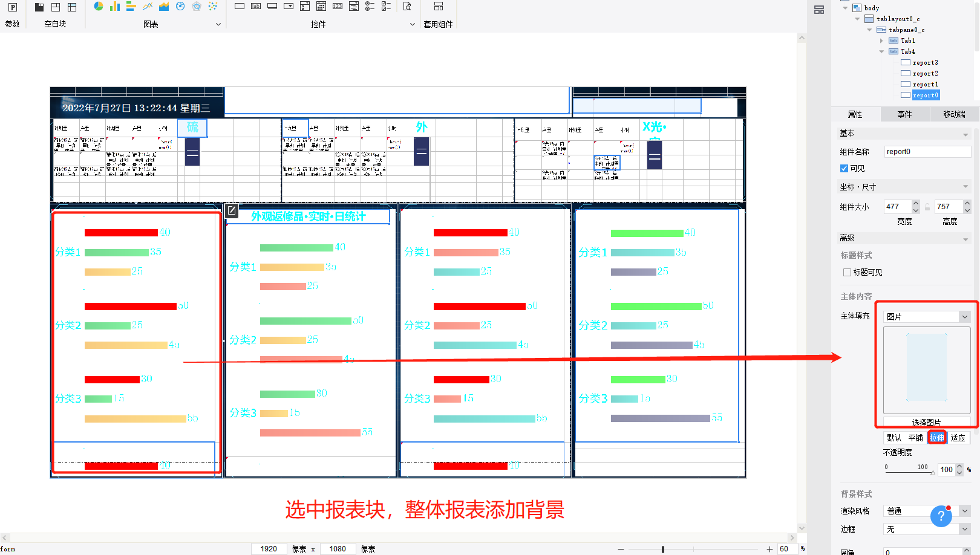Open the 主体填充 fill type dropdown
The image size is (980, 555).
coord(965,317)
